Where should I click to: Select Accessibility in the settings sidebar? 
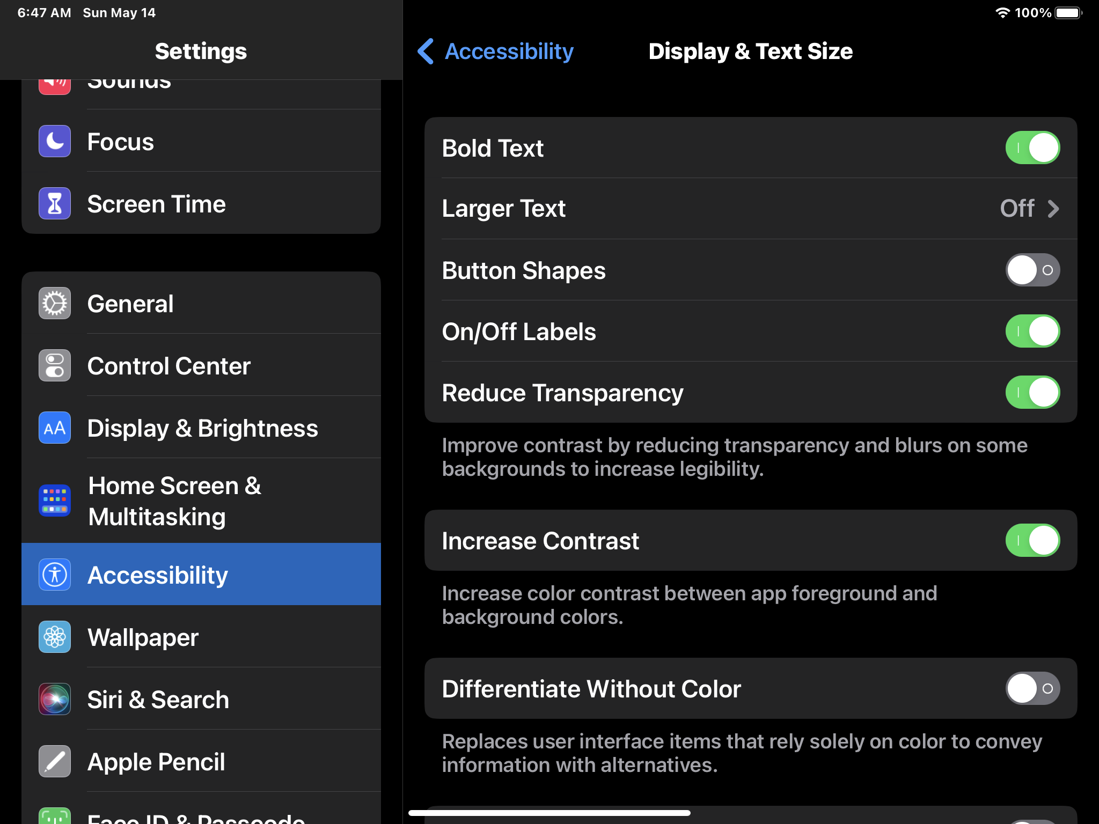tap(201, 575)
